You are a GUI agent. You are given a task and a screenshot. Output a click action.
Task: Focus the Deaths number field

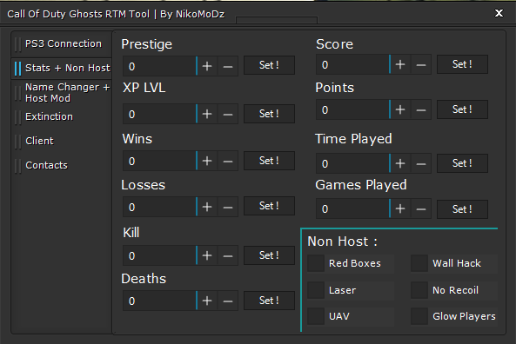(x=159, y=301)
